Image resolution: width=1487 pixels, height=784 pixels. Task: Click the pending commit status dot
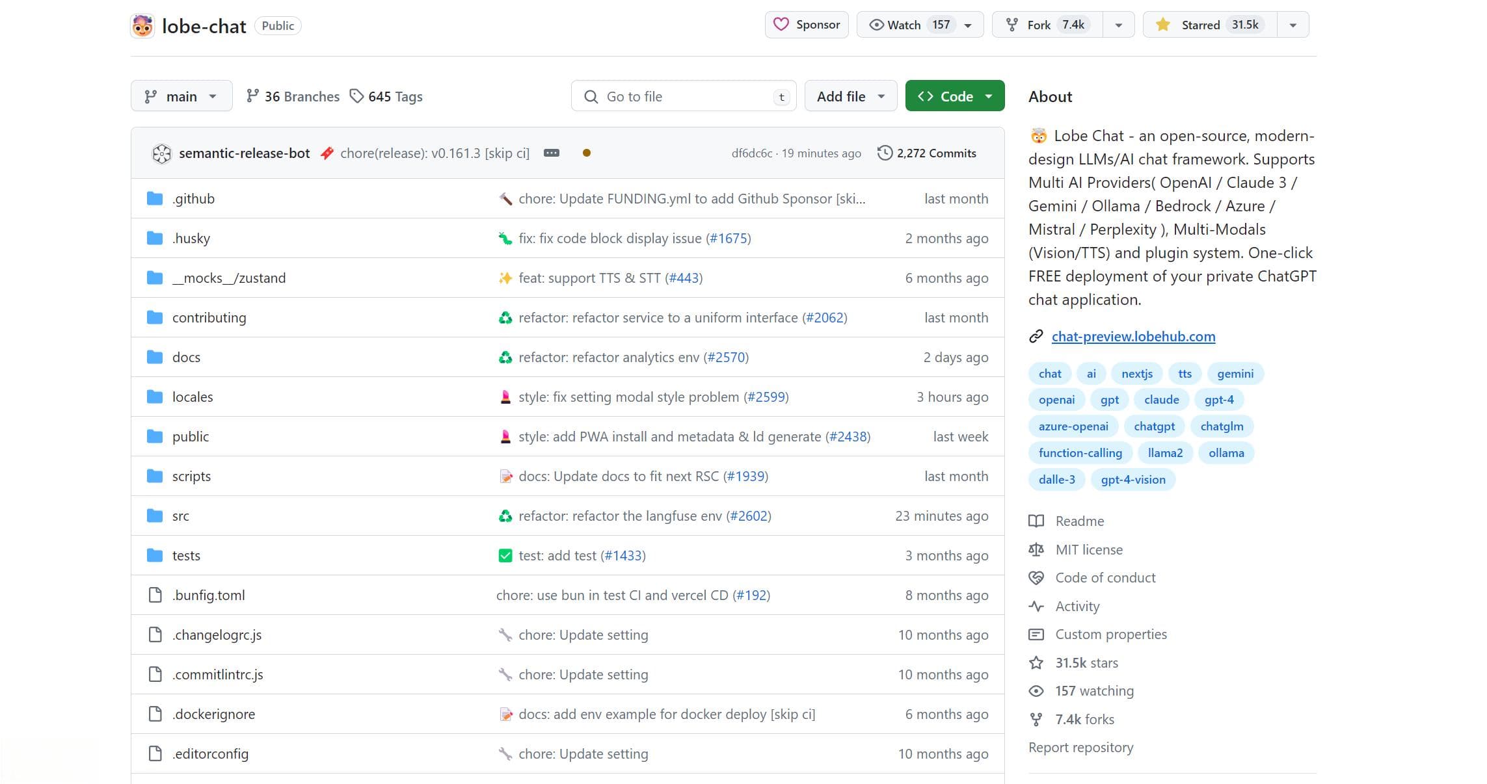(x=587, y=153)
